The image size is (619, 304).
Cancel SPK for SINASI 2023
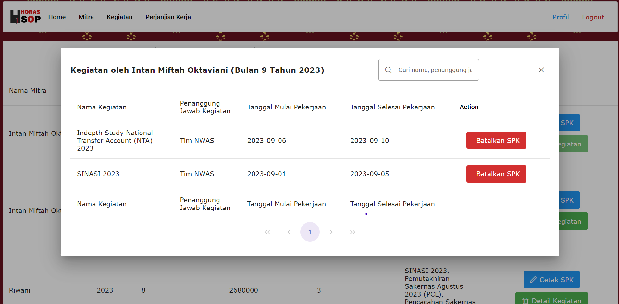click(x=496, y=174)
